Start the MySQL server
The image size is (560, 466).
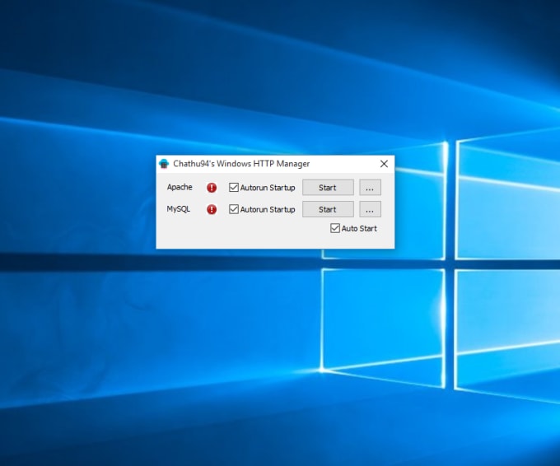click(328, 209)
